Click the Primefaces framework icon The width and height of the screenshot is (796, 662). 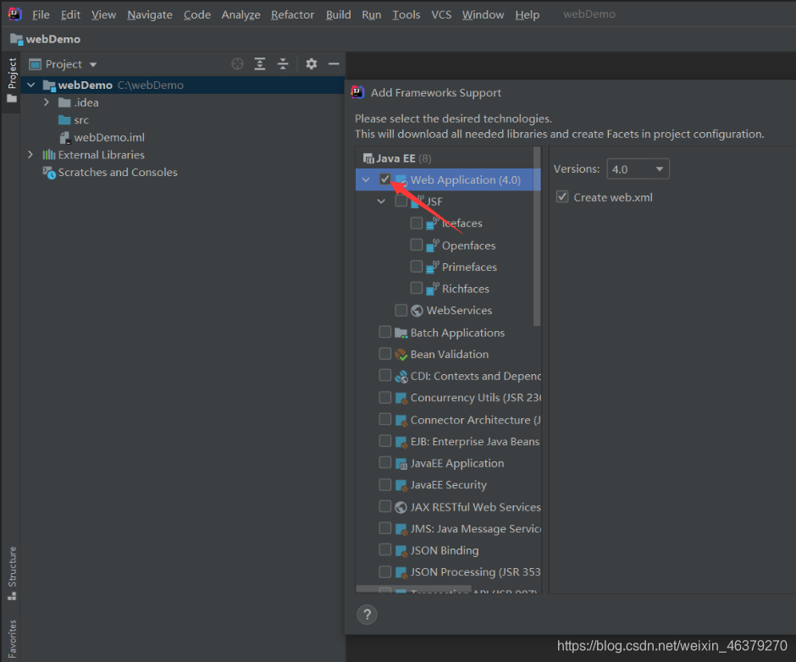point(432,267)
